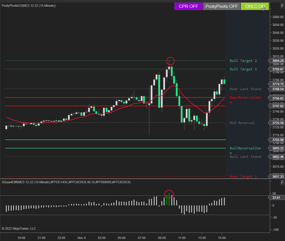The width and height of the screenshot is (285, 241).
Task: Toggle the CPR OFF button
Action: click(188, 6)
